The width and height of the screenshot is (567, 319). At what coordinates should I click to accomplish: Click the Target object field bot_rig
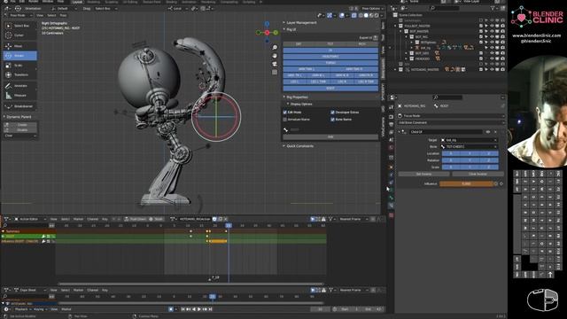pyautogui.click(x=469, y=140)
